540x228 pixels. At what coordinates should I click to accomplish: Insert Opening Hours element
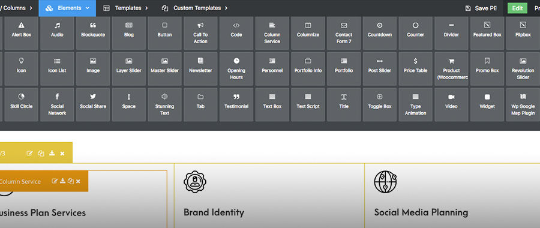tap(236, 69)
